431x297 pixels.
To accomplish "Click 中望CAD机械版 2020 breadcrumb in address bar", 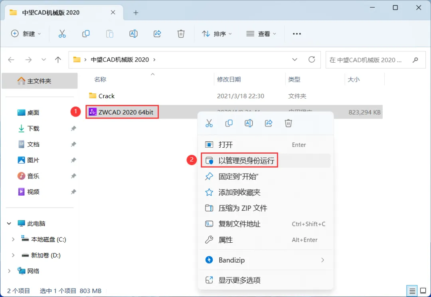I will [120, 59].
